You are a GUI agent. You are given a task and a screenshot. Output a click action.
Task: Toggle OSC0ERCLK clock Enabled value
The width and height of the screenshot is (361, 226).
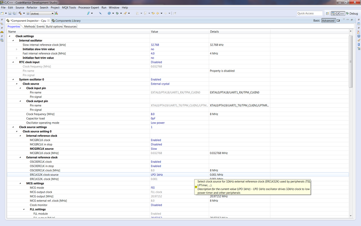coord(156,162)
